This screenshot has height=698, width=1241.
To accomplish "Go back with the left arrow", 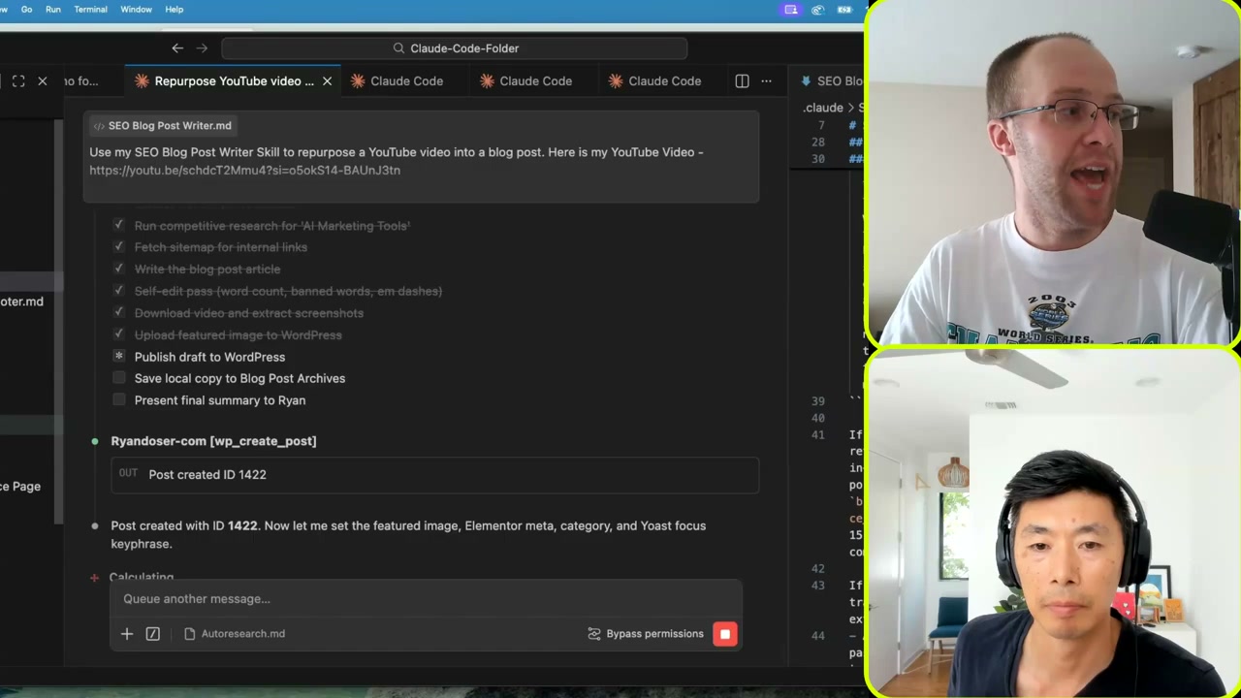I will 177,48.
